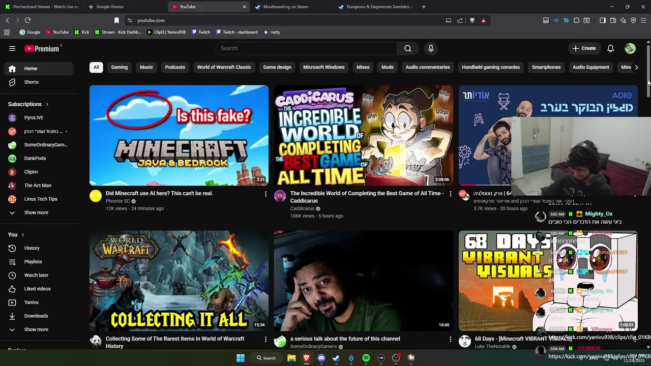Click the magnifying glass search button
This screenshot has width=651, height=366.
click(x=408, y=48)
